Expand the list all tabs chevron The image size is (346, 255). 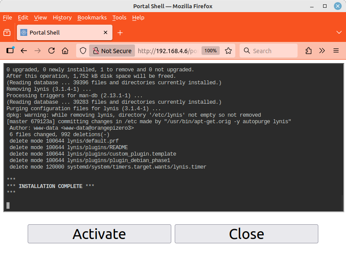(339, 32)
